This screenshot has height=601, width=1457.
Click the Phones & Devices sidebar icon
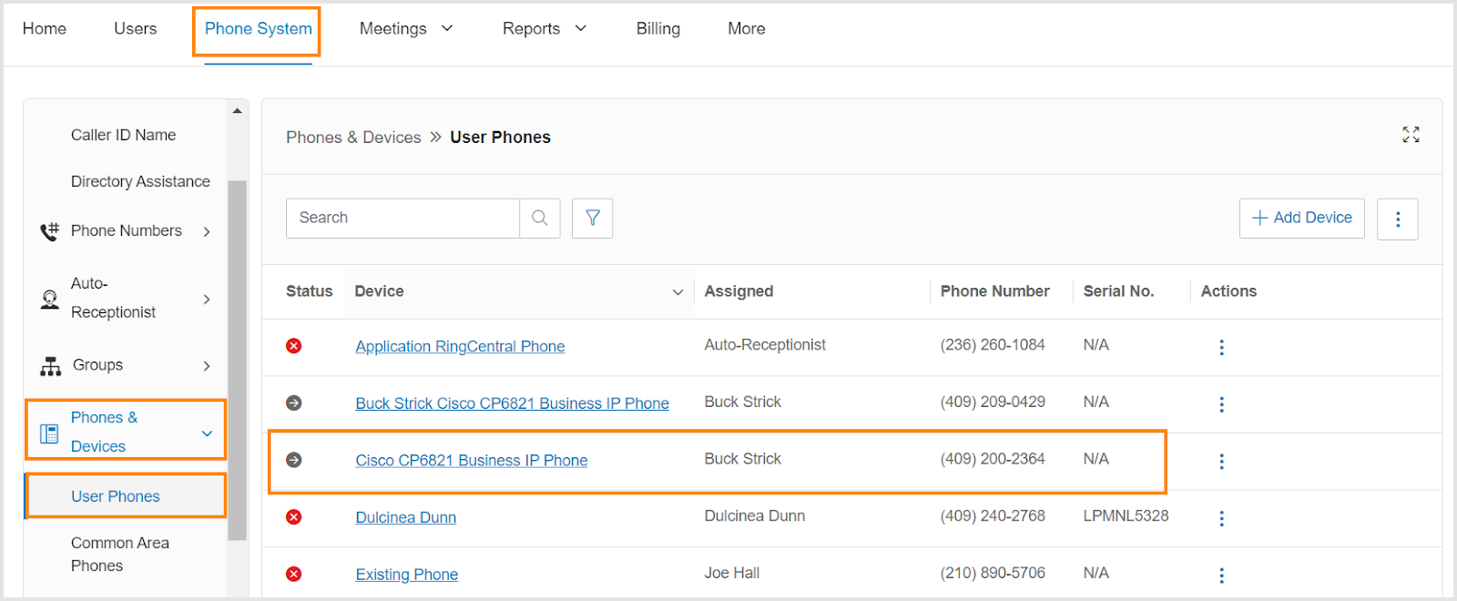(49, 433)
